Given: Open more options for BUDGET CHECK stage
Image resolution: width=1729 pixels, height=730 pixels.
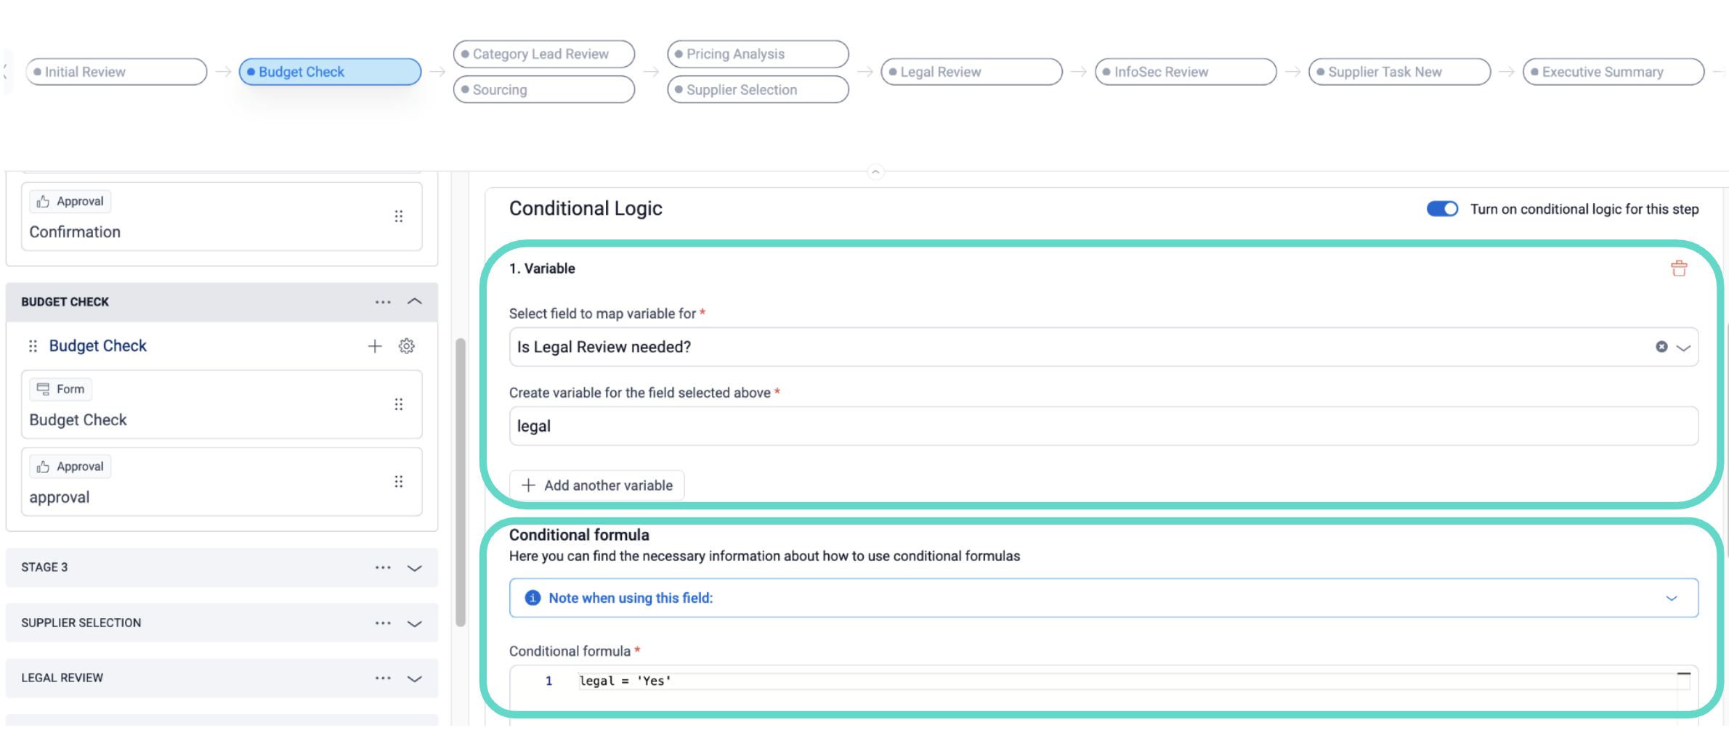Looking at the screenshot, I should pos(383,302).
